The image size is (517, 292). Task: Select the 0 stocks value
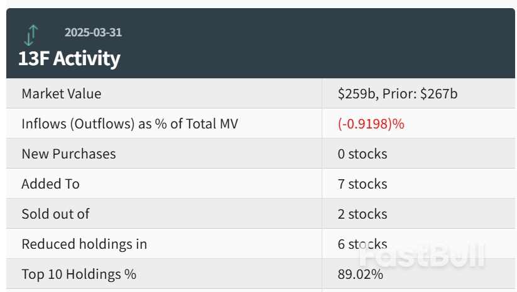(x=362, y=154)
